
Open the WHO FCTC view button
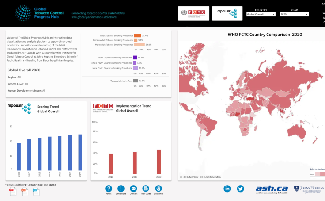(x=193, y=13)
